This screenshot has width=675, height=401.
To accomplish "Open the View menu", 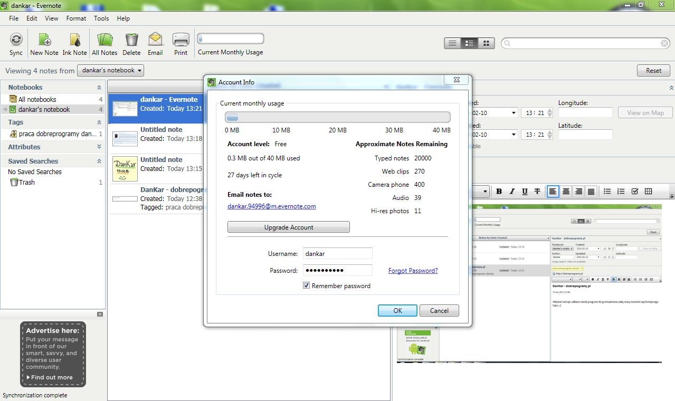I will pyautogui.click(x=52, y=18).
